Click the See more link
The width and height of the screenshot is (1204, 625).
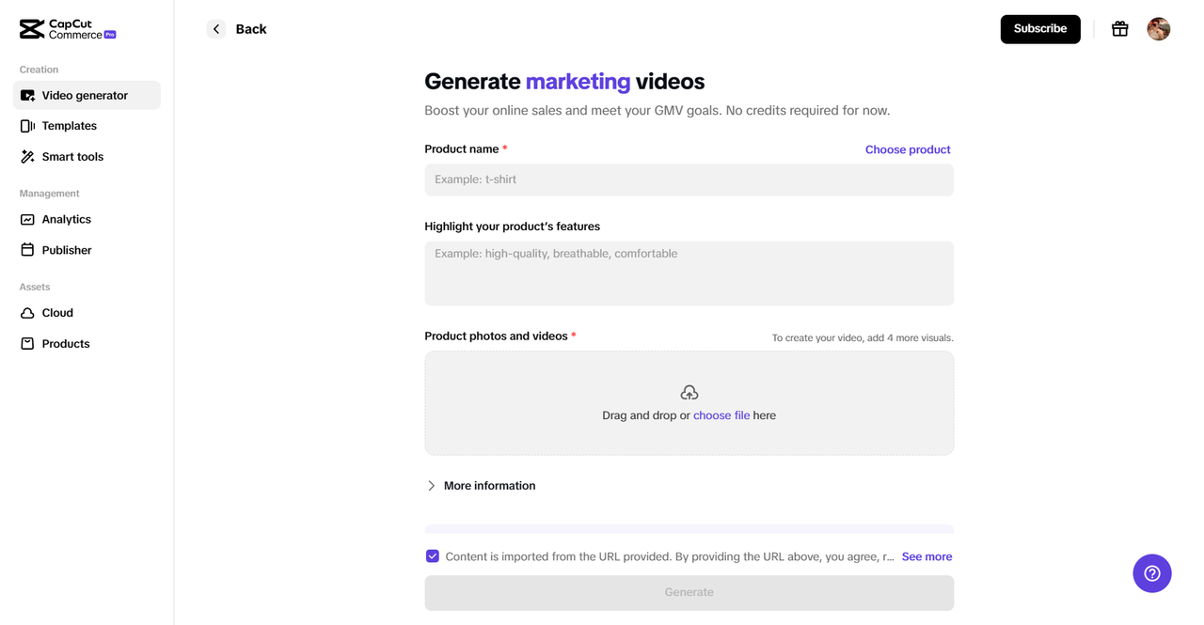click(x=927, y=556)
